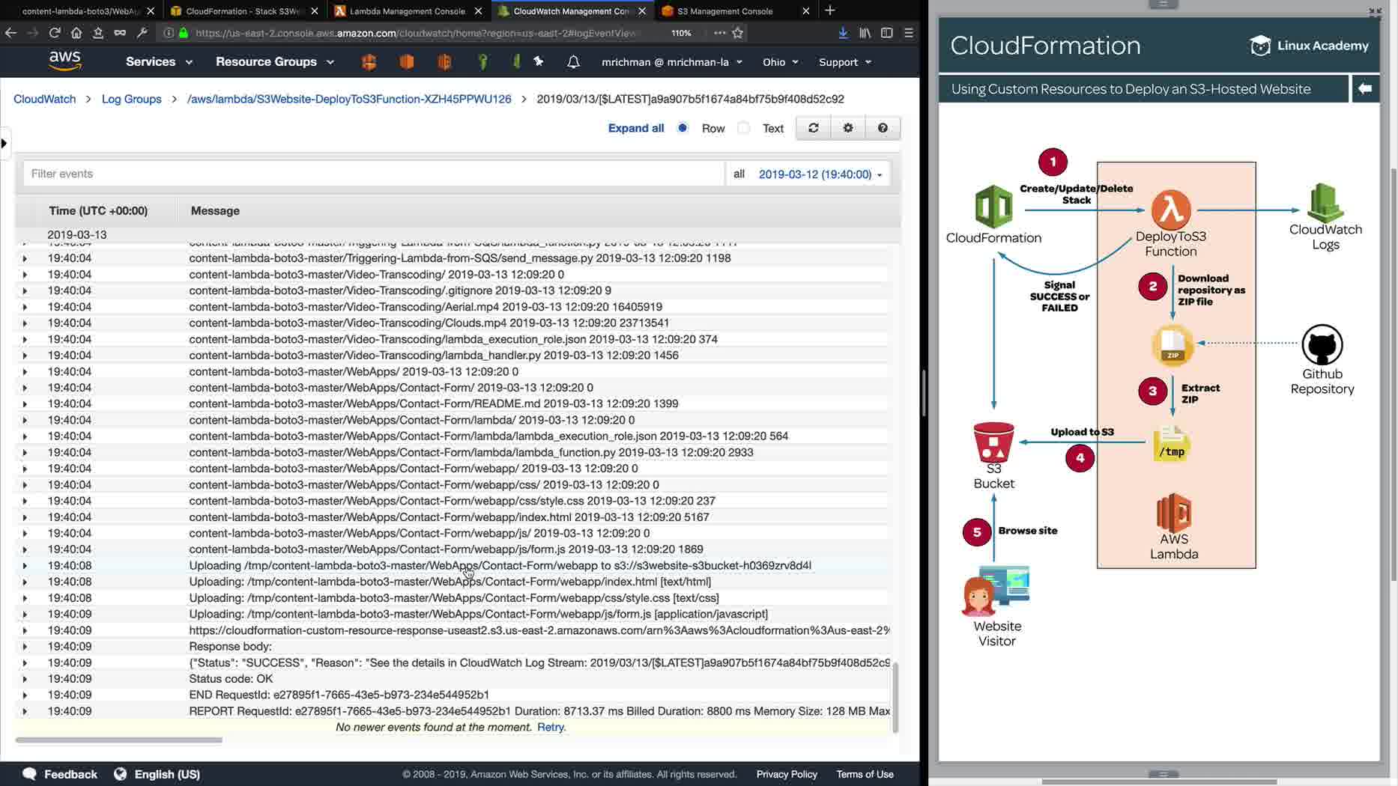Click Expand all log events

pos(636,128)
